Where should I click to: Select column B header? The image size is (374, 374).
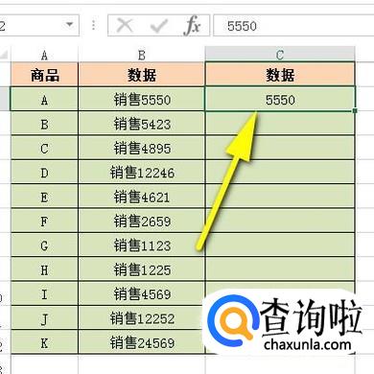coord(141,55)
